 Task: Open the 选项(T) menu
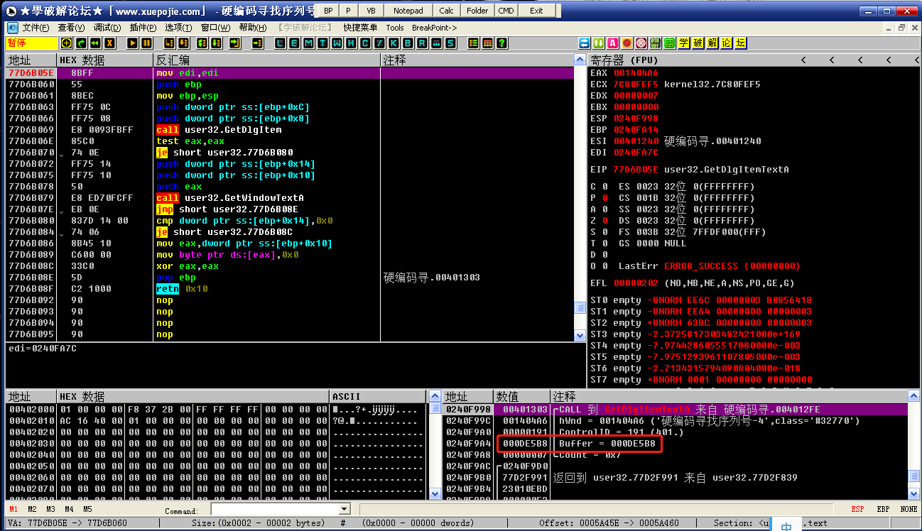pyautogui.click(x=178, y=28)
